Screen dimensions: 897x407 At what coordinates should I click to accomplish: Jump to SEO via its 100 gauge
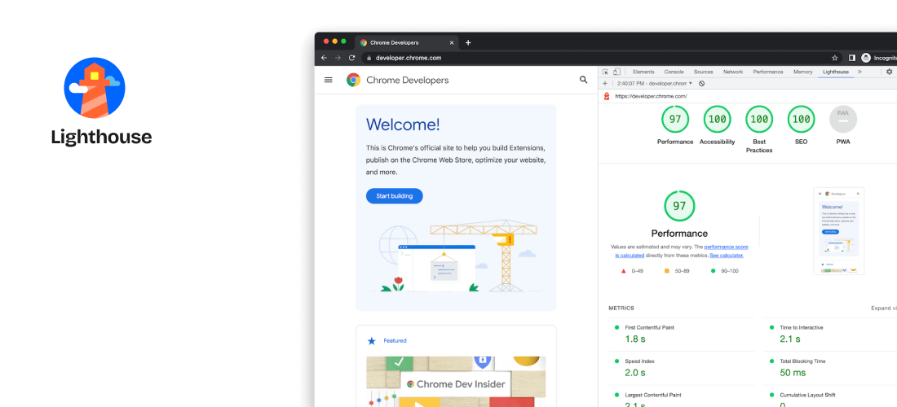(801, 120)
